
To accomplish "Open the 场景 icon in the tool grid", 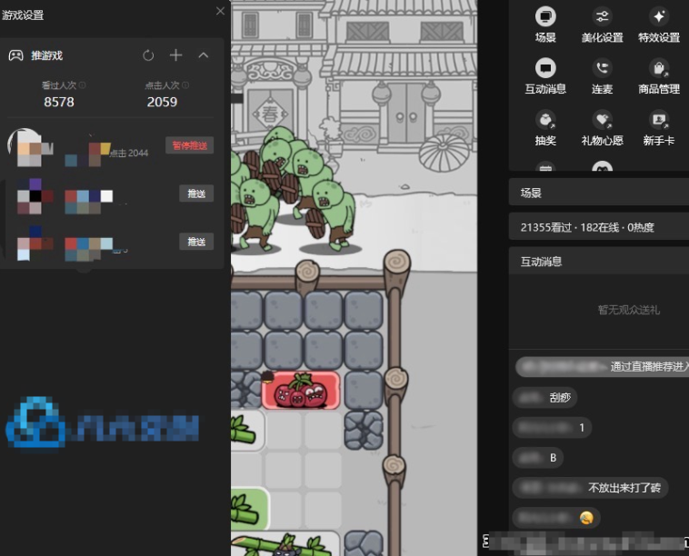I will pos(545,17).
